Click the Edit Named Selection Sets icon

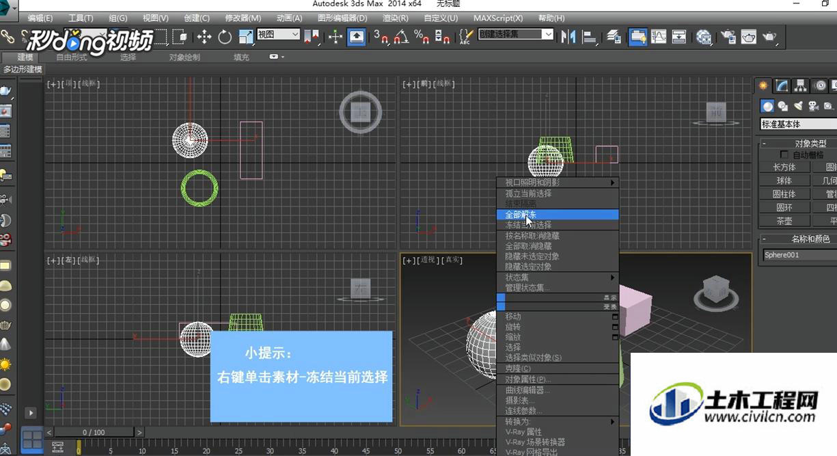tap(465, 37)
